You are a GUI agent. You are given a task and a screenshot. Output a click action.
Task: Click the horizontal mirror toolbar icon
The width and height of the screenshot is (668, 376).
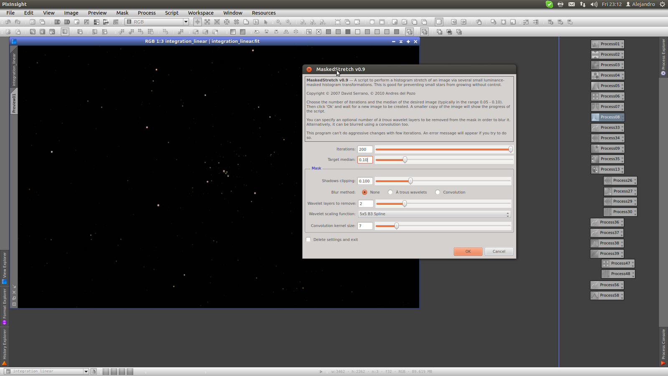coord(286,32)
